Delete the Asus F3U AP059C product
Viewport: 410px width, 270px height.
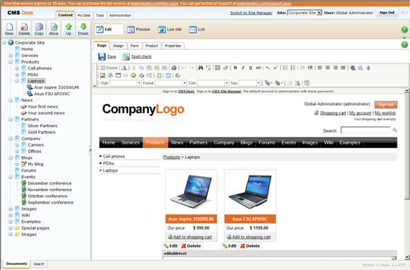[x=250, y=246]
